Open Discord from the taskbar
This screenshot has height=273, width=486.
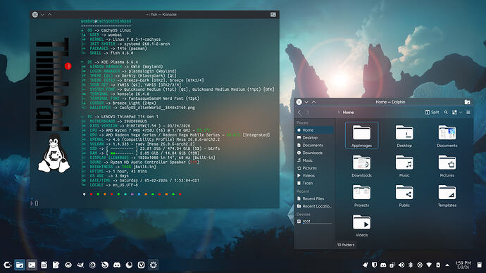(x=117, y=265)
